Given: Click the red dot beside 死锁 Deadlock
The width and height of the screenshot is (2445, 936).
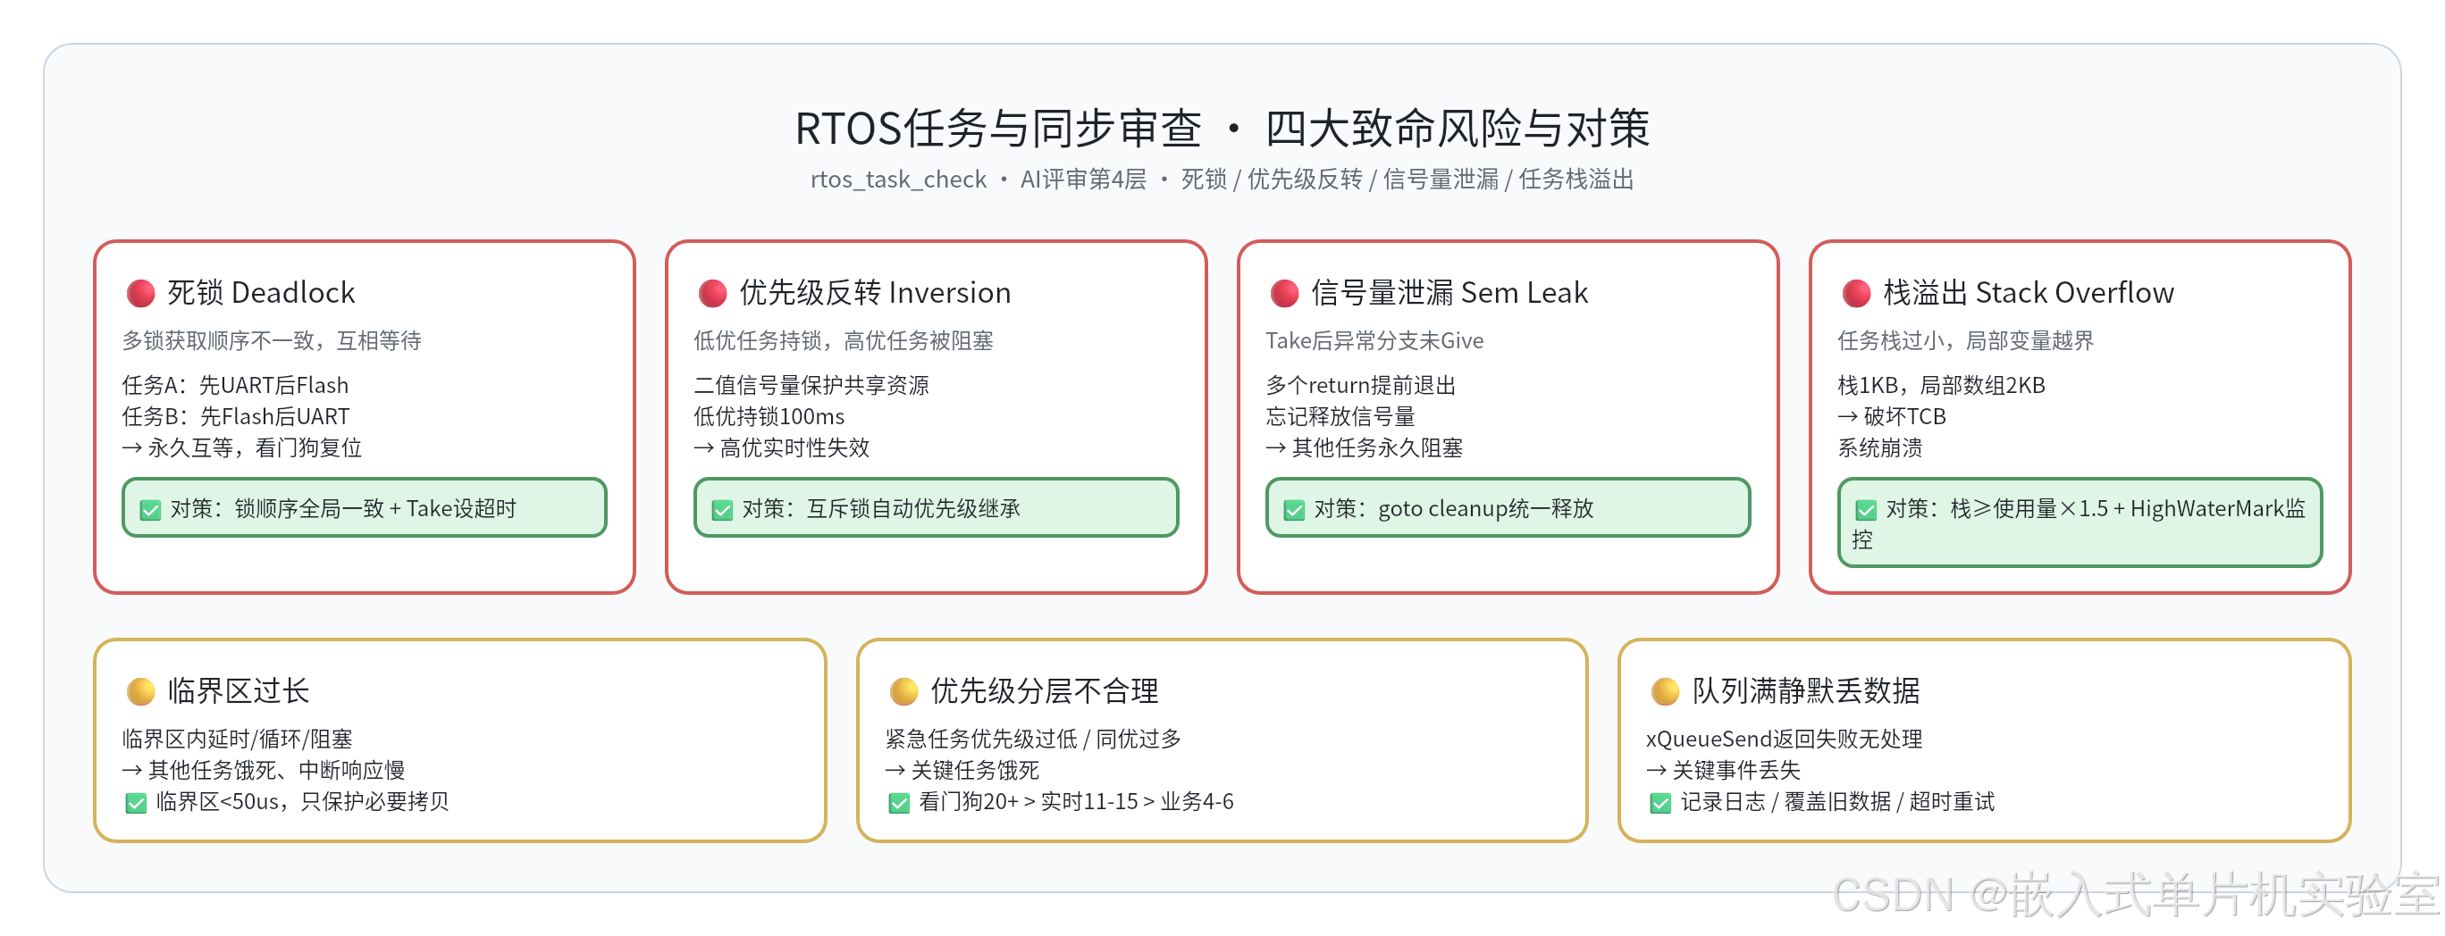Looking at the screenshot, I should click(140, 293).
